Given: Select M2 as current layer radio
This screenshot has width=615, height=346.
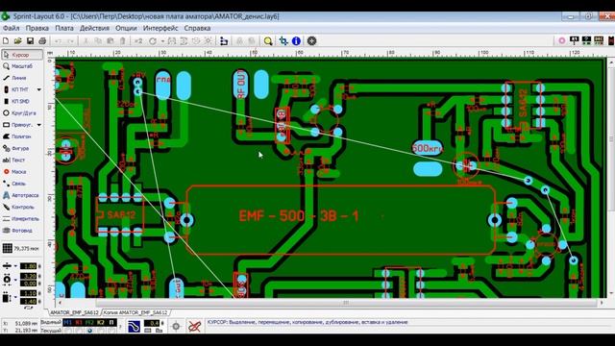Looking at the screenshot, I should click(x=89, y=331).
